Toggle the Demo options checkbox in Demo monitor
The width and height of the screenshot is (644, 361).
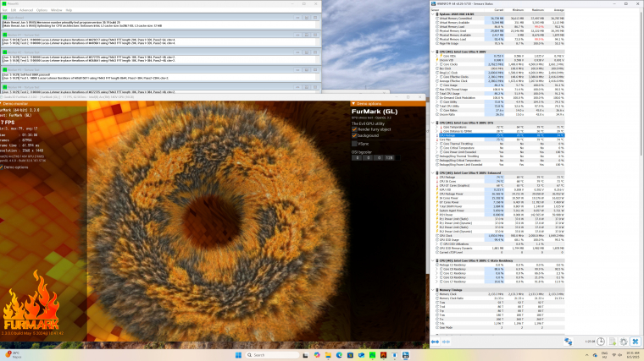point(2,167)
